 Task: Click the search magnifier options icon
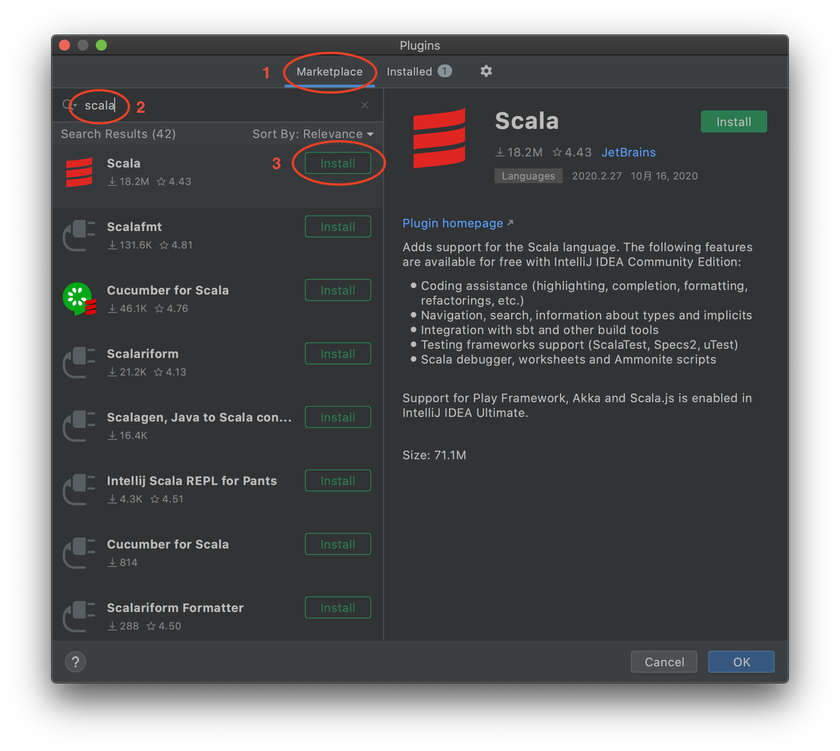[69, 105]
